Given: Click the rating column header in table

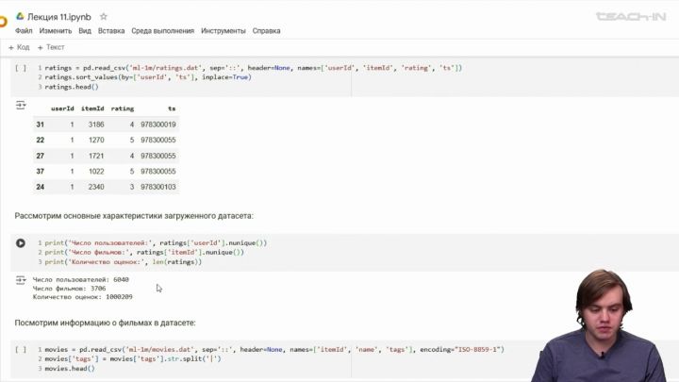Looking at the screenshot, I should point(123,109).
